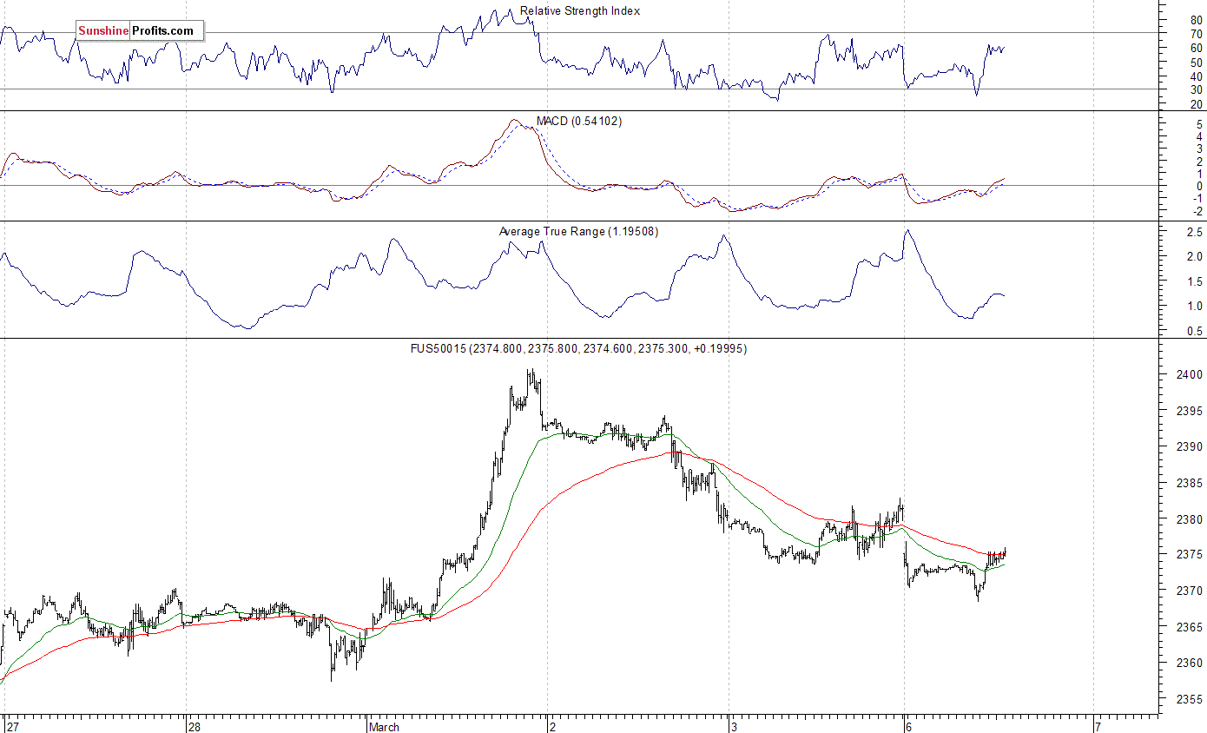Click the 2375 price level label
Image resolution: width=1207 pixels, height=733 pixels.
[x=1191, y=555]
